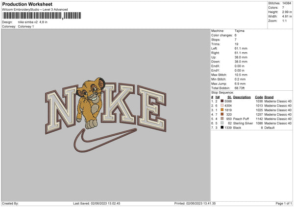Click thread code 1257 in stop 4
This screenshot has height=207, width=294.
pyautogui.click(x=259, y=115)
